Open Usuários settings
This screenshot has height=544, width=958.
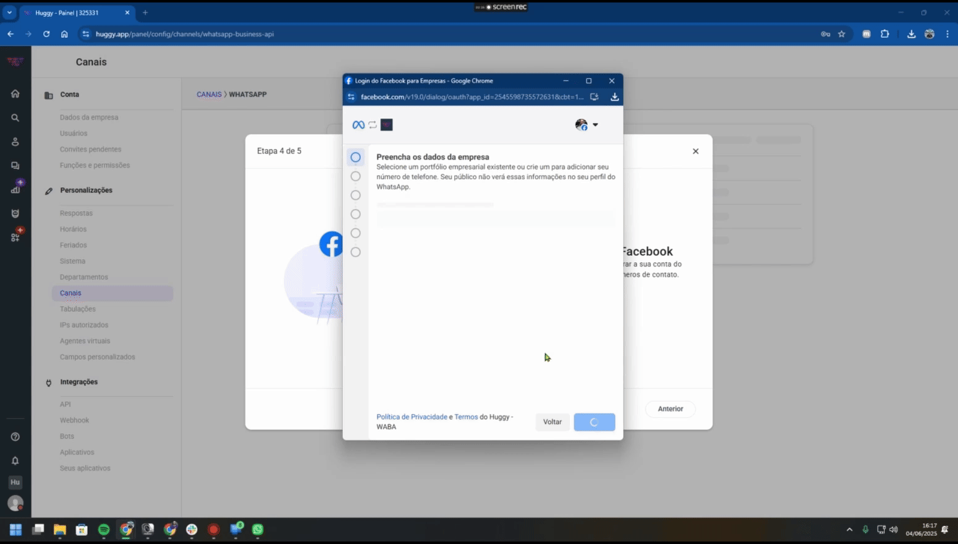tap(74, 134)
